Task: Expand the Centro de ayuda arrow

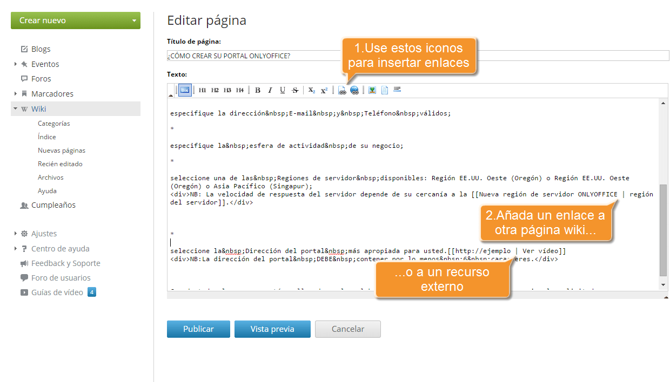Action: pyautogui.click(x=16, y=249)
